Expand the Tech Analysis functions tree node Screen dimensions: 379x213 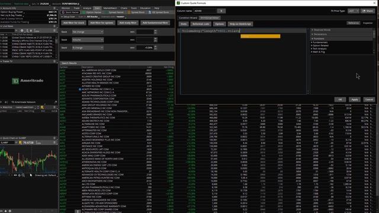tap(311, 49)
